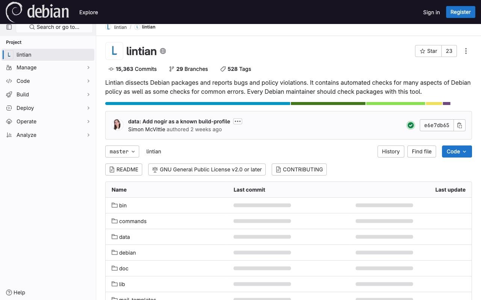Star the lintian project

click(428, 51)
